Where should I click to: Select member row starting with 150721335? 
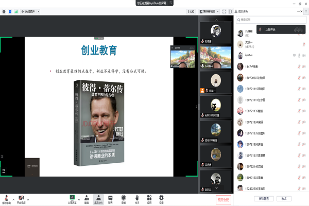271,133
